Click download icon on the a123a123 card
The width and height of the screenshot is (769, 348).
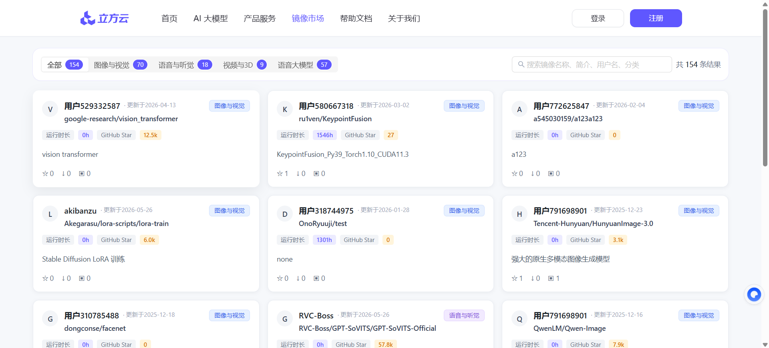(533, 174)
